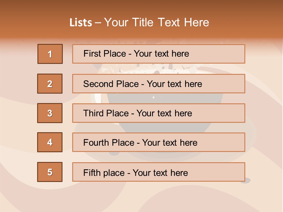The height and width of the screenshot is (212, 283).
Task: Click the word First in the list
Action: [91, 54]
